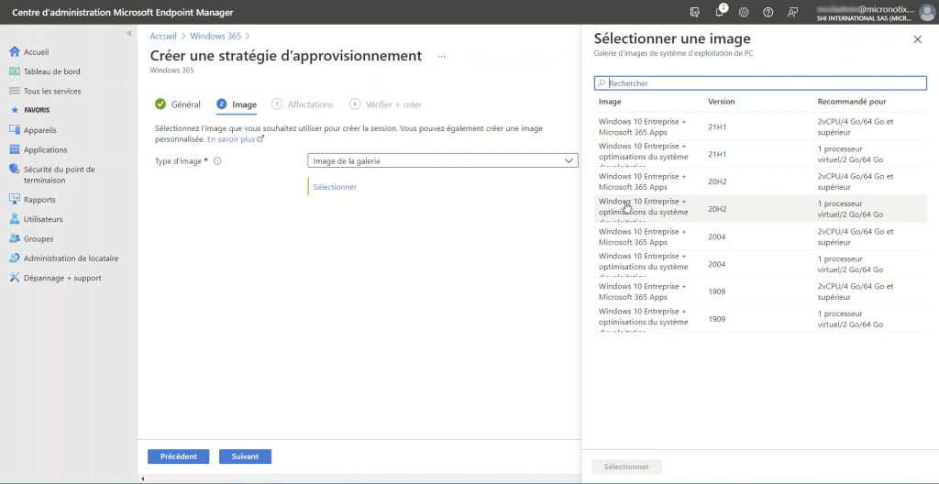939x484 pixels.
Task: Open the Vérifier + créer step tab
Action: click(x=386, y=104)
